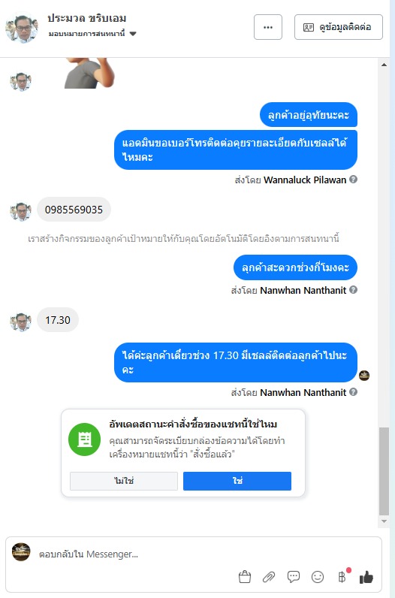This screenshot has width=395, height=598.
Task: Click the help icon beside Wannaluck Pilawan
Action: point(354,180)
